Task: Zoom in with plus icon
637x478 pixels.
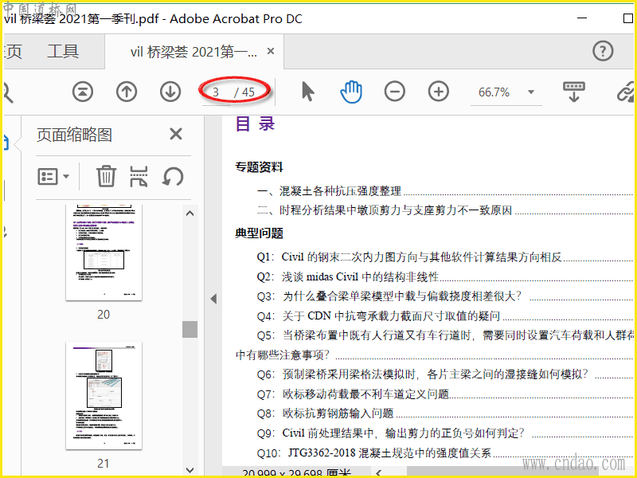Action: tap(439, 92)
